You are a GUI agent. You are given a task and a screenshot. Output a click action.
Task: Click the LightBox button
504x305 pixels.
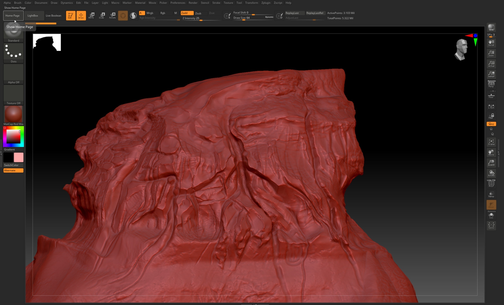(33, 16)
